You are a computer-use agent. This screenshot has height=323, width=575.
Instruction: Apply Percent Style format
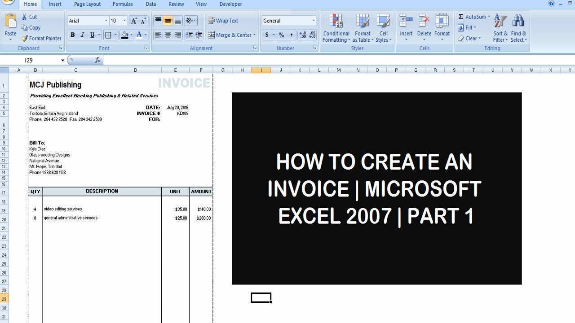pos(281,35)
